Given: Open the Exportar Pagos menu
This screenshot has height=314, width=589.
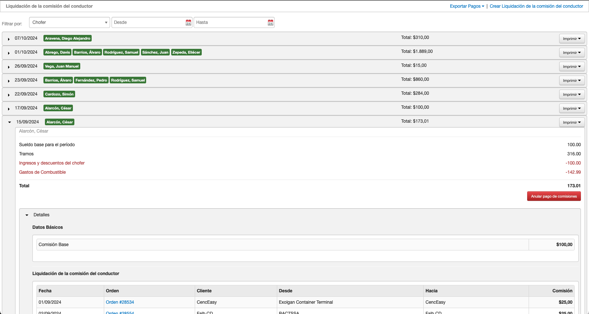Looking at the screenshot, I should [x=467, y=6].
